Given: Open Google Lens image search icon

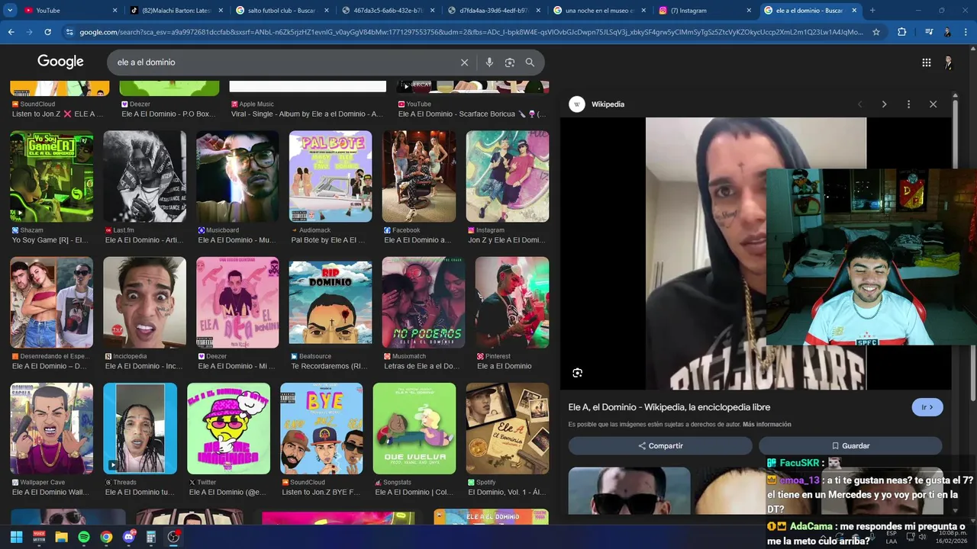Looking at the screenshot, I should [x=510, y=63].
